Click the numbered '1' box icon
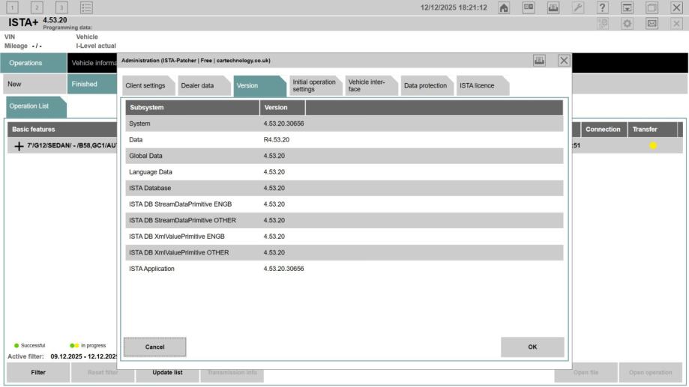The height and width of the screenshot is (387, 689). pyautogui.click(x=10, y=7)
